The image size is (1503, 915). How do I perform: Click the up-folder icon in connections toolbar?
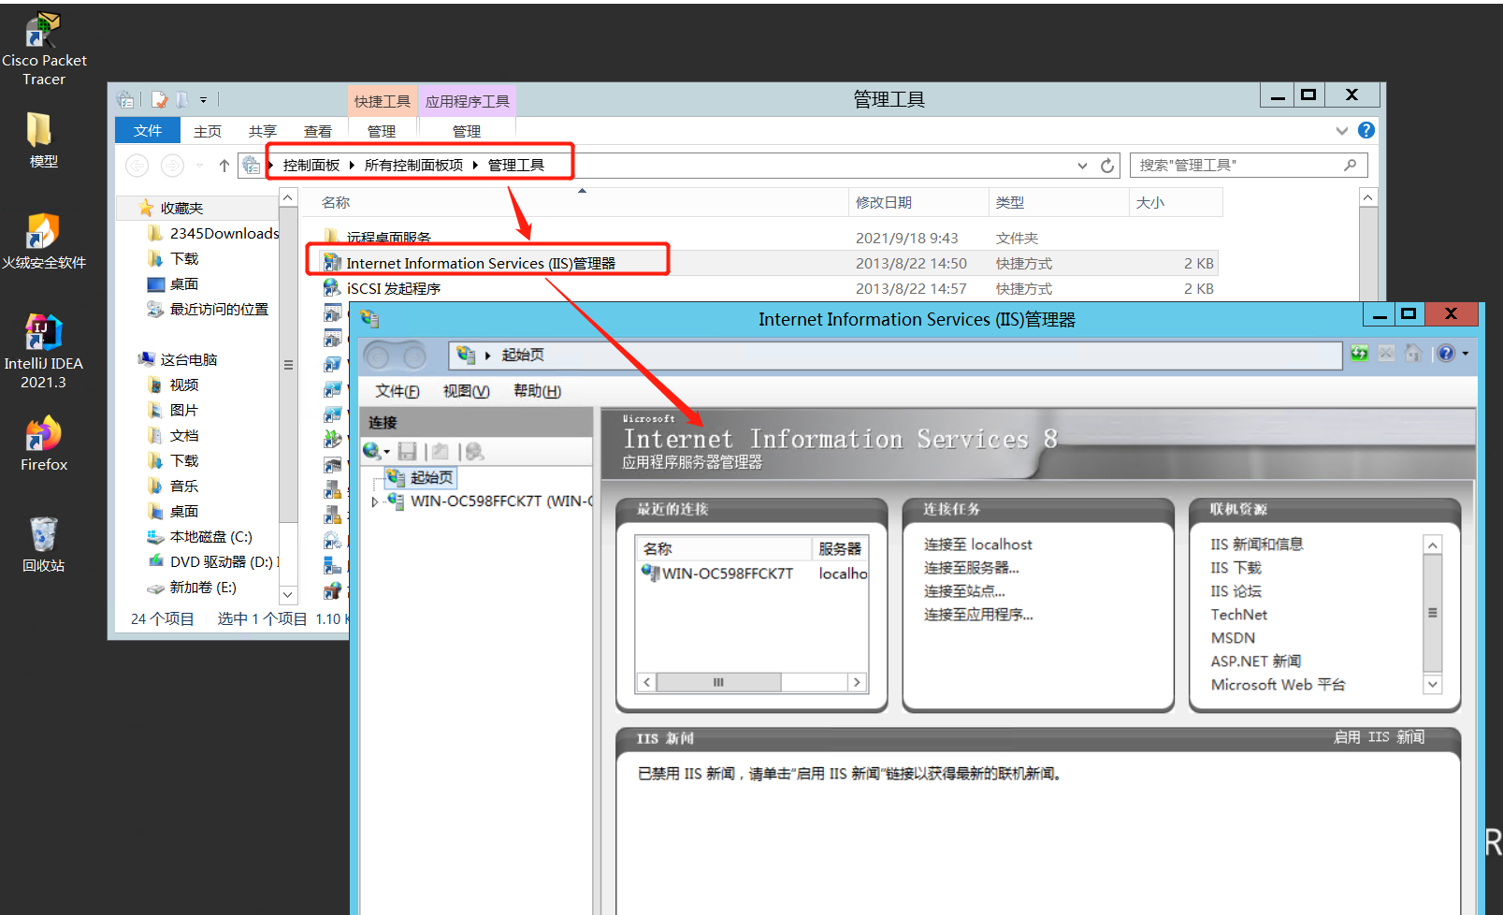[x=441, y=451]
